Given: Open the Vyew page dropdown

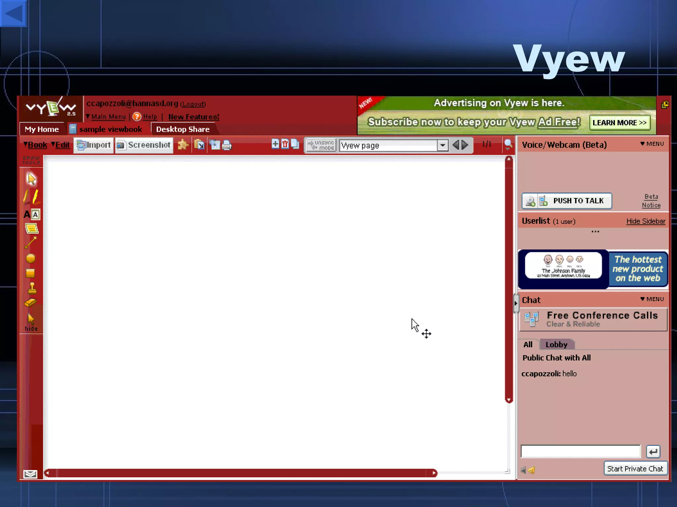Looking at the screenshot, I should tap(442, 145).
